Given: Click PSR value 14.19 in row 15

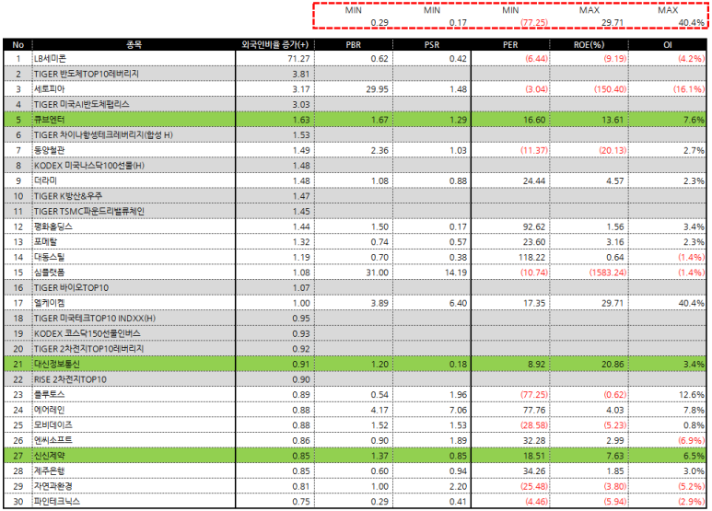Looking at the screenshot, I should tap(455, 273).
